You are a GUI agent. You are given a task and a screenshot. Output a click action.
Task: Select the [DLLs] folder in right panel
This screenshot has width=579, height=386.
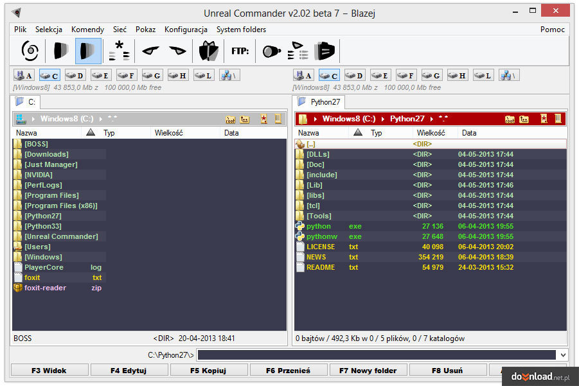point(431,154)
